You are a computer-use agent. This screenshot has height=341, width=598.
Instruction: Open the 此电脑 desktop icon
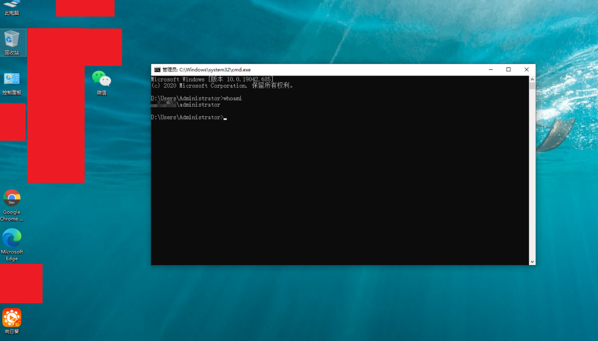click(x=12, y=6)
